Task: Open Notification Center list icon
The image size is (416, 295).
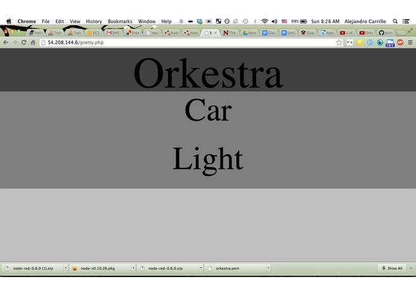Action: (x=406, y=21)
